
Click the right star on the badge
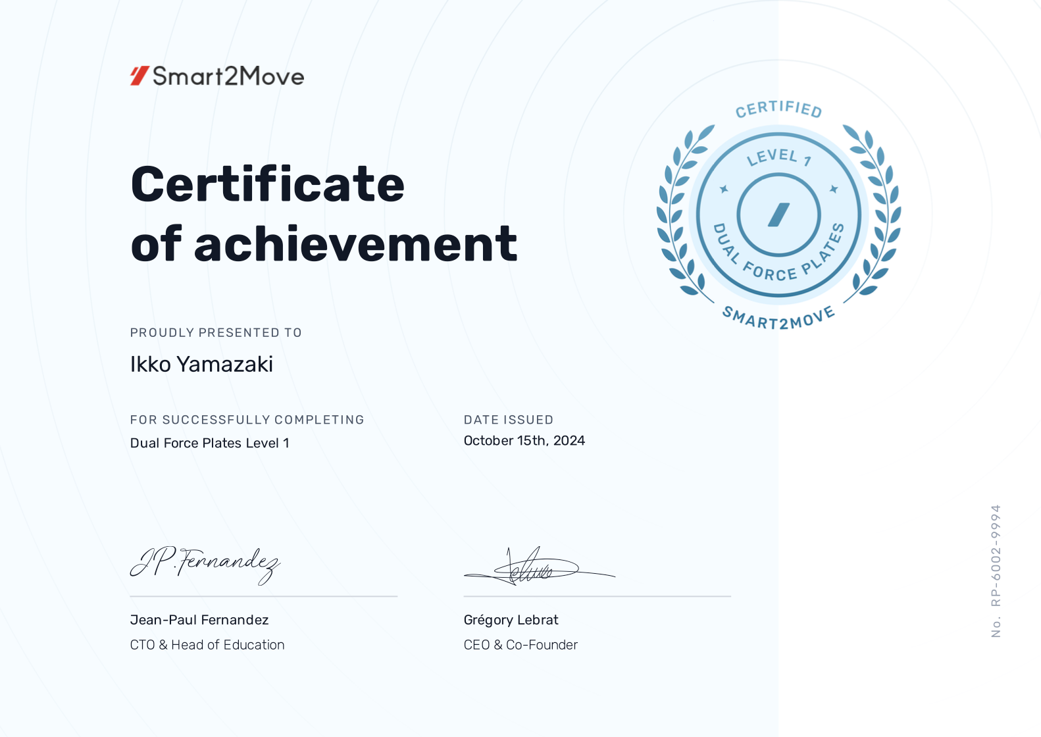(x=834, y=190)
